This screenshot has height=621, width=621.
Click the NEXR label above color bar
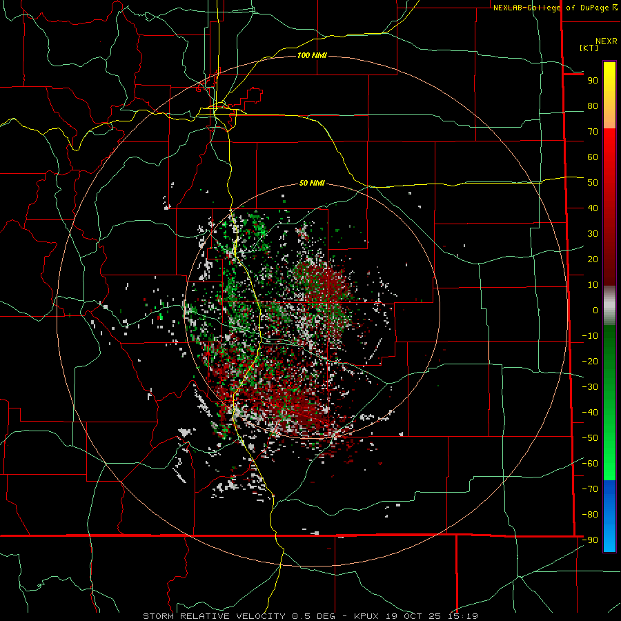pyautogui.click(x=607, y=41)
